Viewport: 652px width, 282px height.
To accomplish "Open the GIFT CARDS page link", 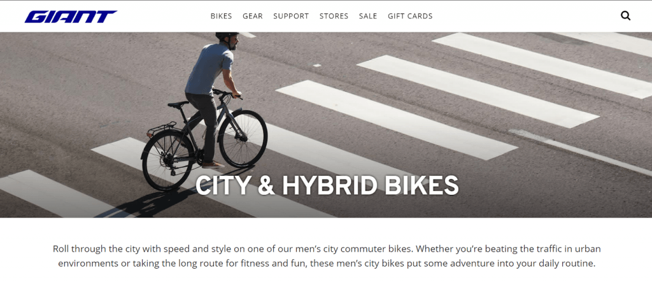I will (410, 16).
